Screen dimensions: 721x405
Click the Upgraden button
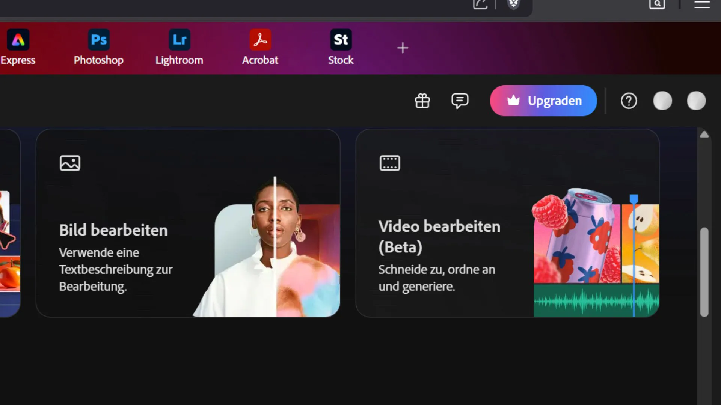pos(543,100)
